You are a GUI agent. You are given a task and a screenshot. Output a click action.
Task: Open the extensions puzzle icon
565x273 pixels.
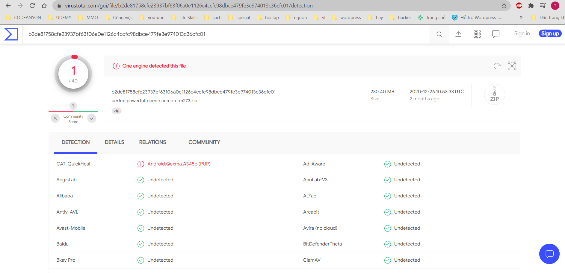click(x=531, y=5)
